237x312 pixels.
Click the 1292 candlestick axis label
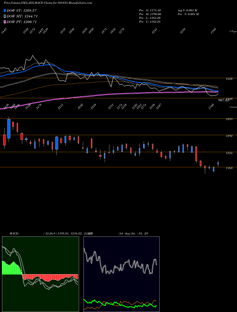pyautogui.click(x=229, y=136)
